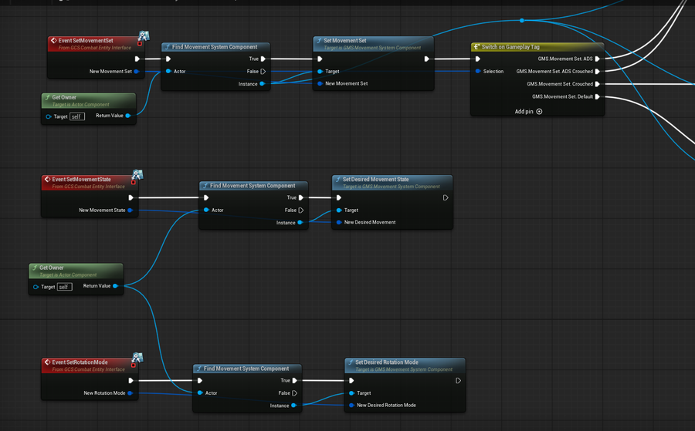Click exec output pin of Set Movement Set node
695x431 pixels.
(426, 59)
